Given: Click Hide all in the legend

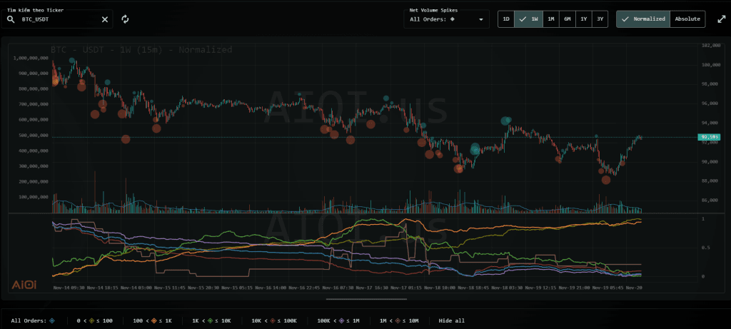Looking at the screenshot, I should coord(452,320).
